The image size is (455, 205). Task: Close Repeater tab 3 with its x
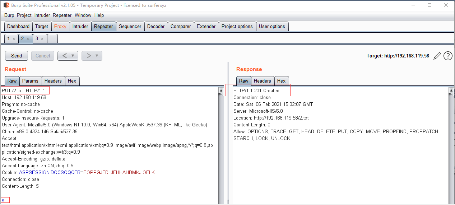coord(42,39)
